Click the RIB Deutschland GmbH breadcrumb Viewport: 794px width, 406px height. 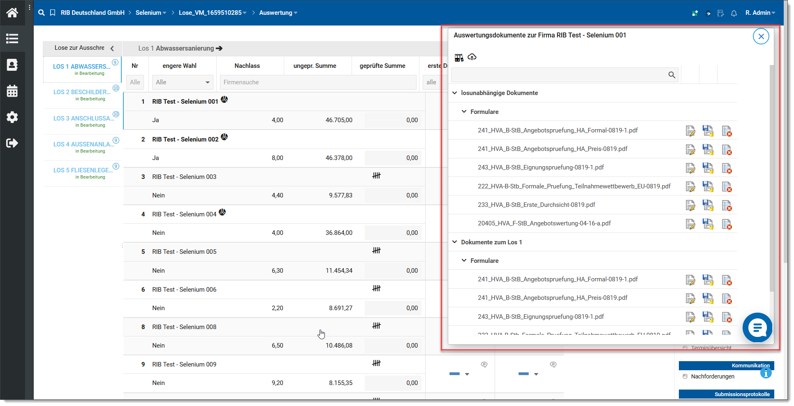[x=93, y=13]
